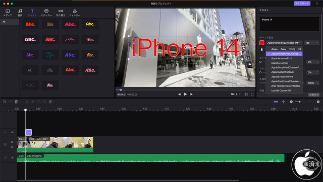Open the speed adjustment tool
Image resolution: width=323 pixels, height=182 pixels.
pos(38,102)
